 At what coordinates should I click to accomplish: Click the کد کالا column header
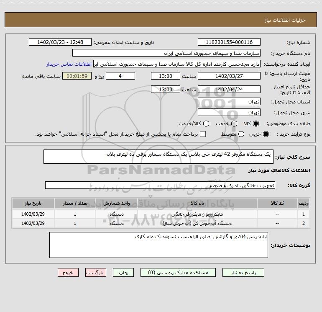[x=277, y=203]
